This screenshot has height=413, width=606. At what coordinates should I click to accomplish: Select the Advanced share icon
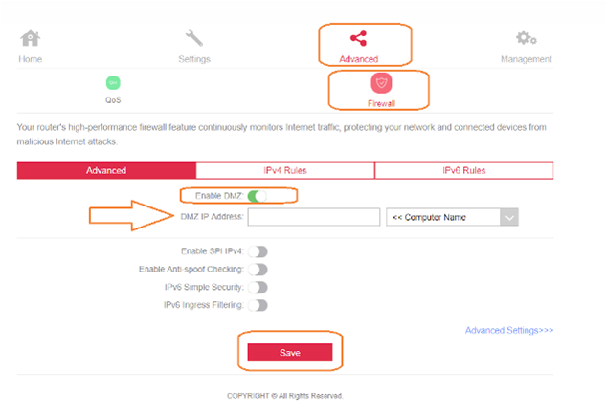click(x=358, y=38)
